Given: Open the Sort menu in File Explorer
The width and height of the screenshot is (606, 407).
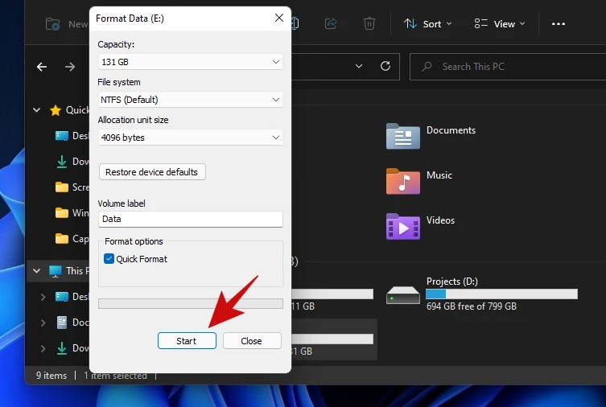Looking at the screenshot, I should coord(428,24).
